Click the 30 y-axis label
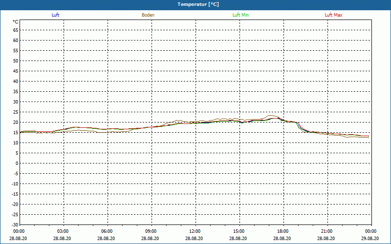 (16, 102)
